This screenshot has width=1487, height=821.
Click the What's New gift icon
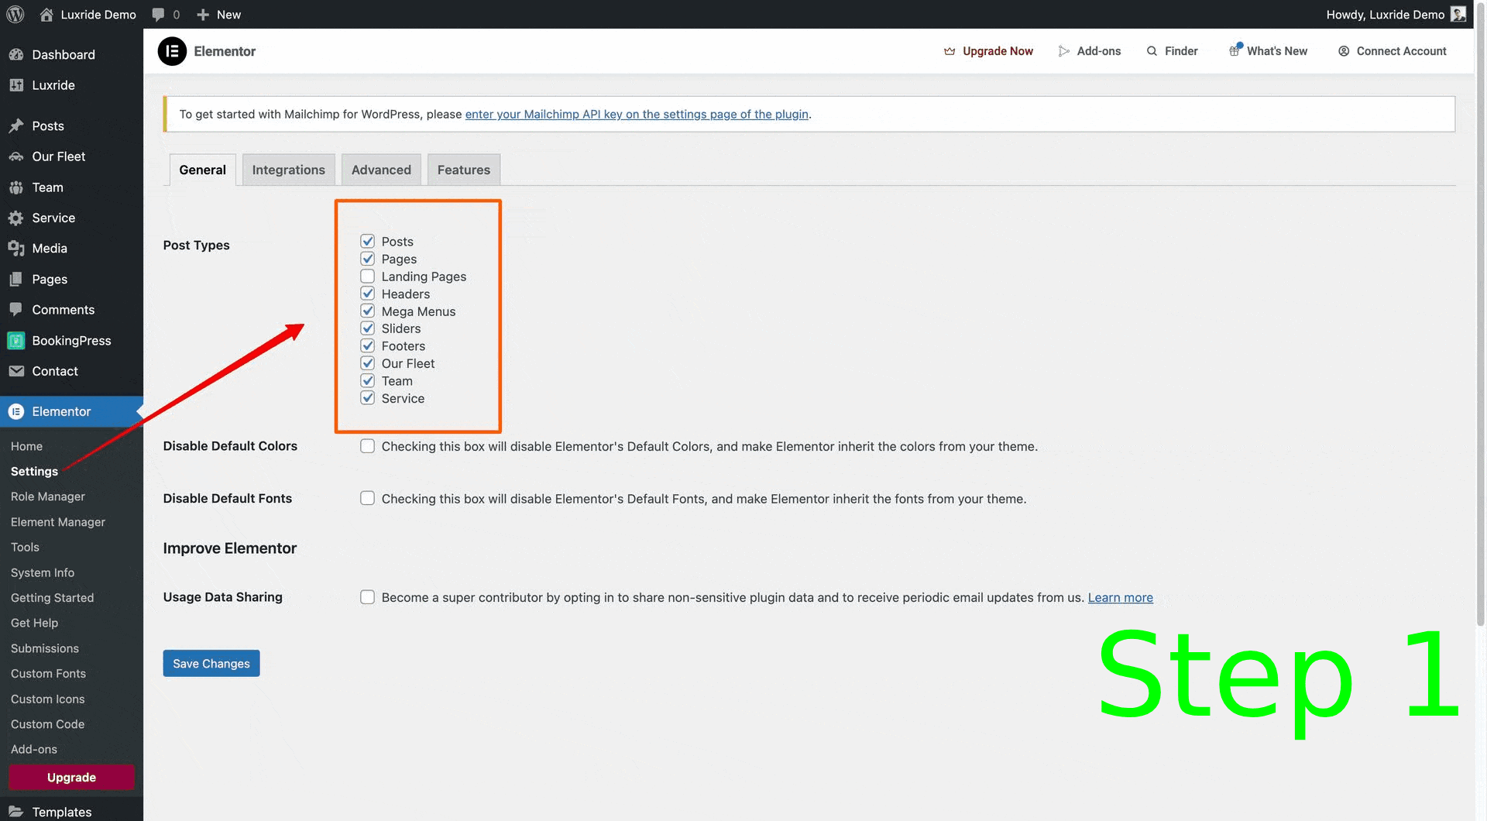(1235, 50)
